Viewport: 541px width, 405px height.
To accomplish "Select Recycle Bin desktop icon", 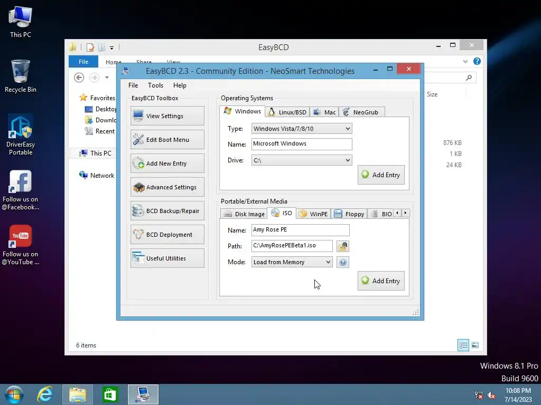I will 21,76.
